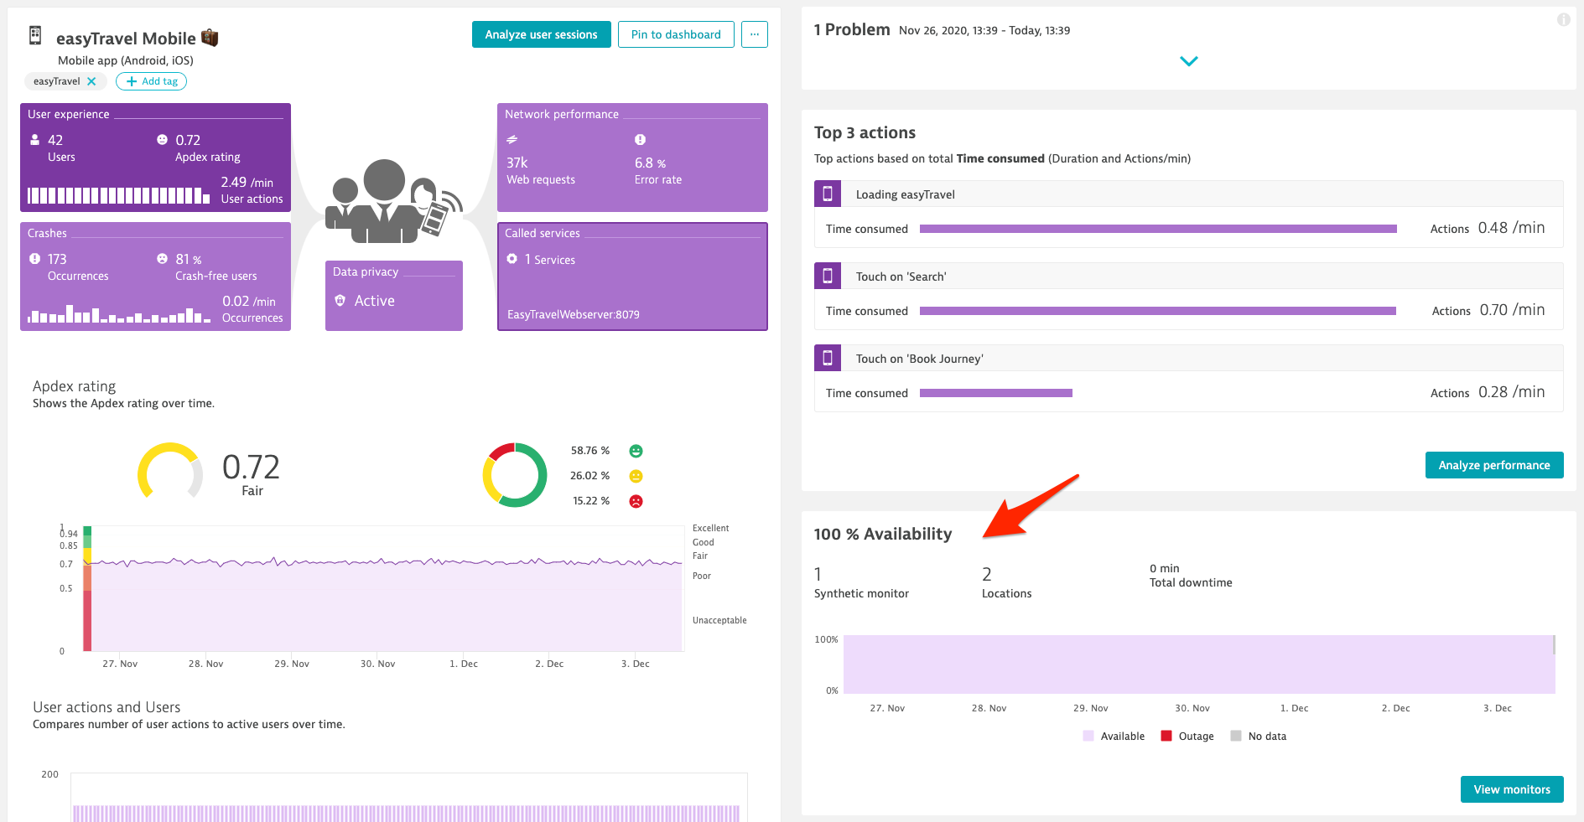1584x822 pixels.
Task: Toggle Outage legend in availability chart
Action: tap(1187, 736)
